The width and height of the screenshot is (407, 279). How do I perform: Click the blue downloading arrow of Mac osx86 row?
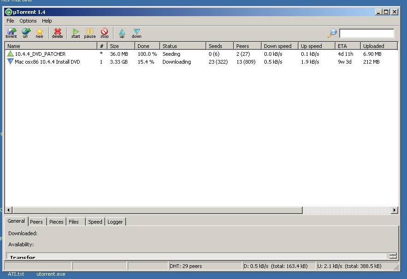10,61
